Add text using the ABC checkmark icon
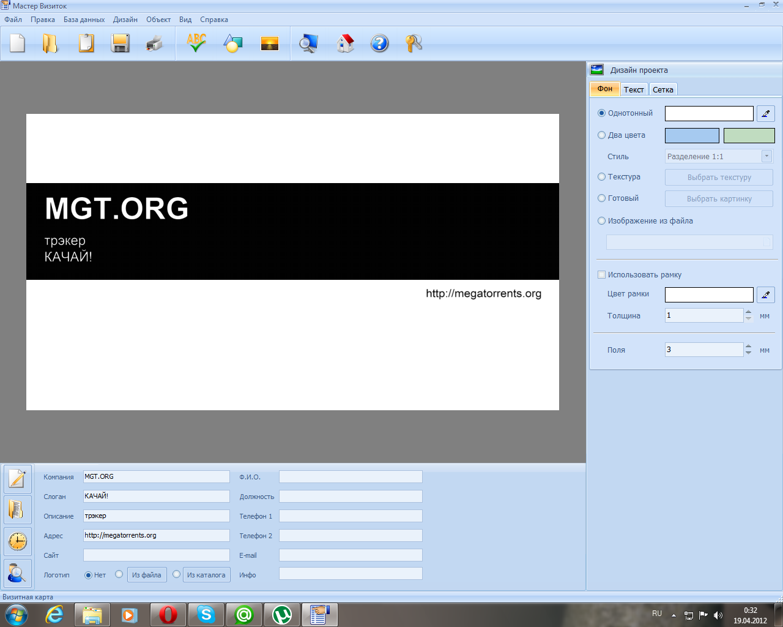Image resolution: width=783 pixels, height=627 pixels. pos(196,43)
